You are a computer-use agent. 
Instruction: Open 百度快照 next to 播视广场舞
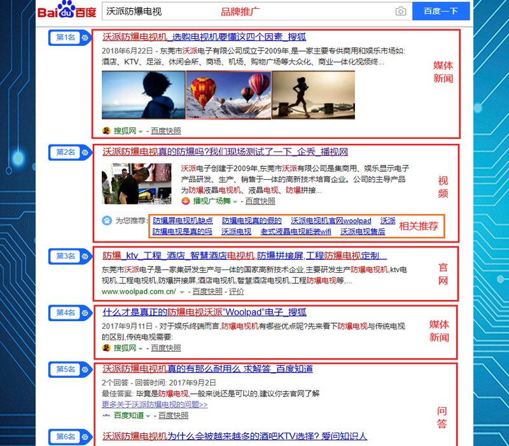tap(260, 201)
